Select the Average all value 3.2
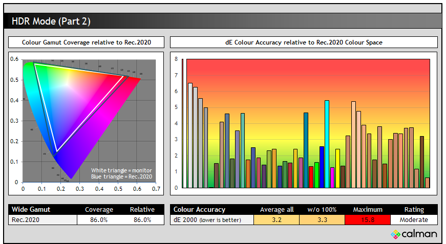The width and height of the screenshot is (446, 244). tap(277, 219)
